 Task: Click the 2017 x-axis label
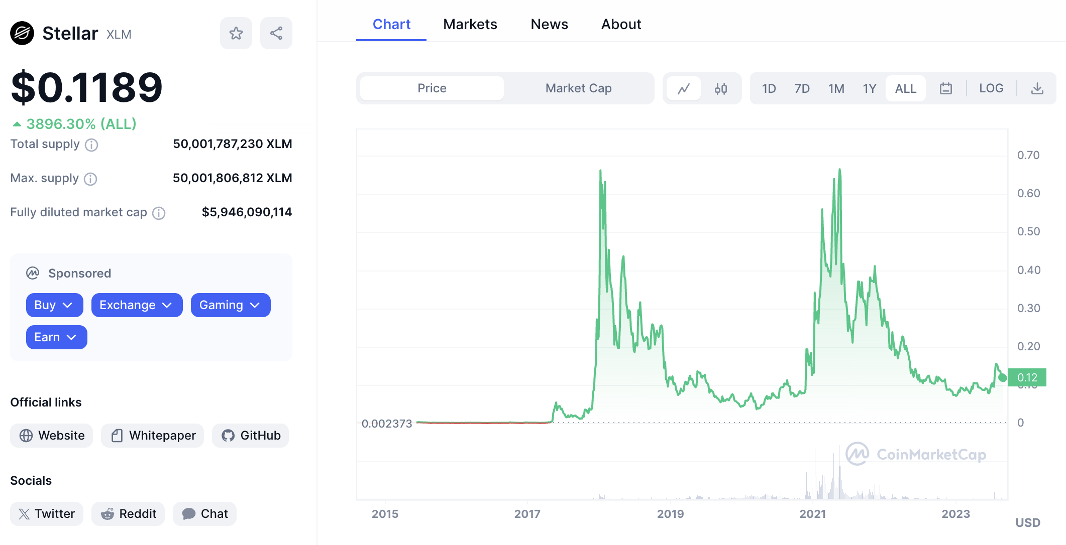tap(527, 514)
